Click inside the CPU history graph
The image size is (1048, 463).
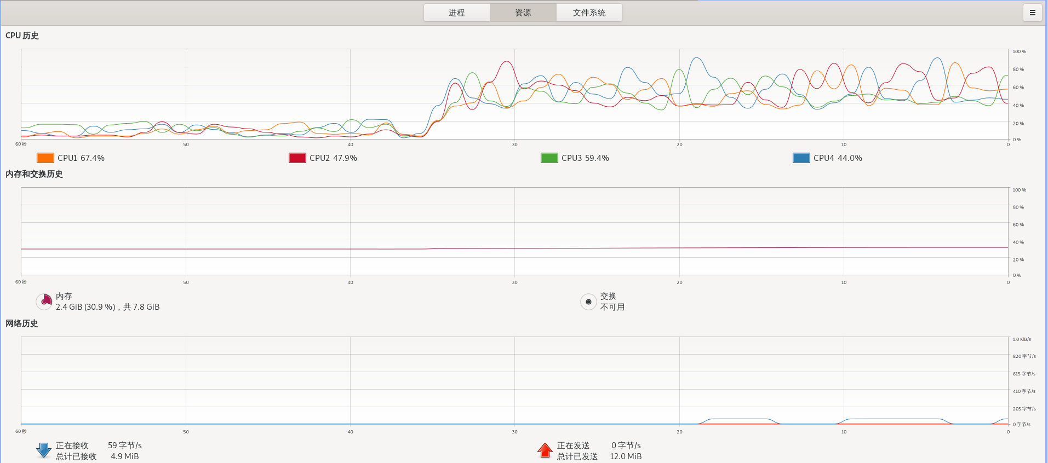[515, 94]
